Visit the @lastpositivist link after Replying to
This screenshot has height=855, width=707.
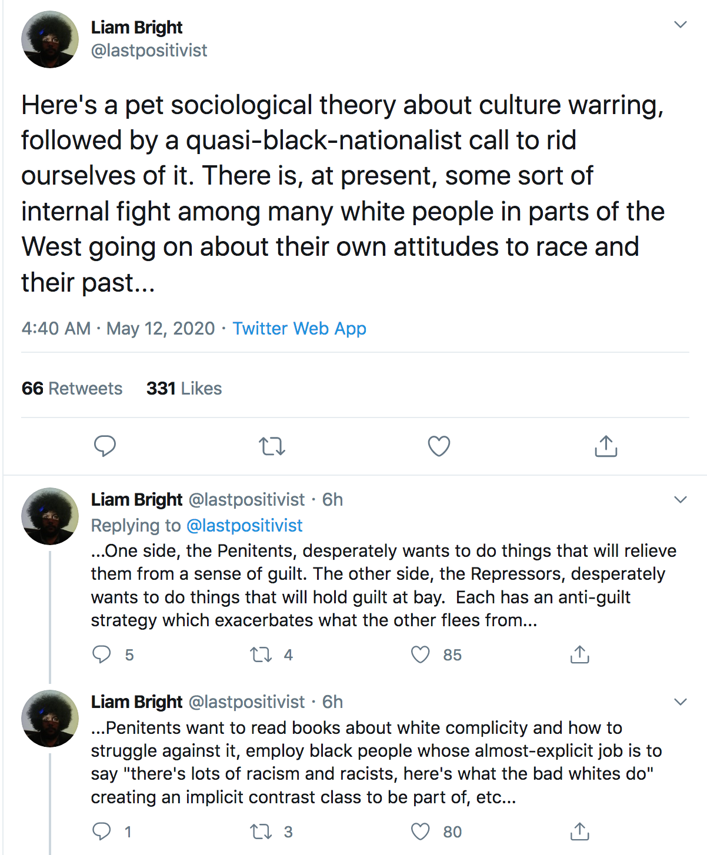point(244,525)
